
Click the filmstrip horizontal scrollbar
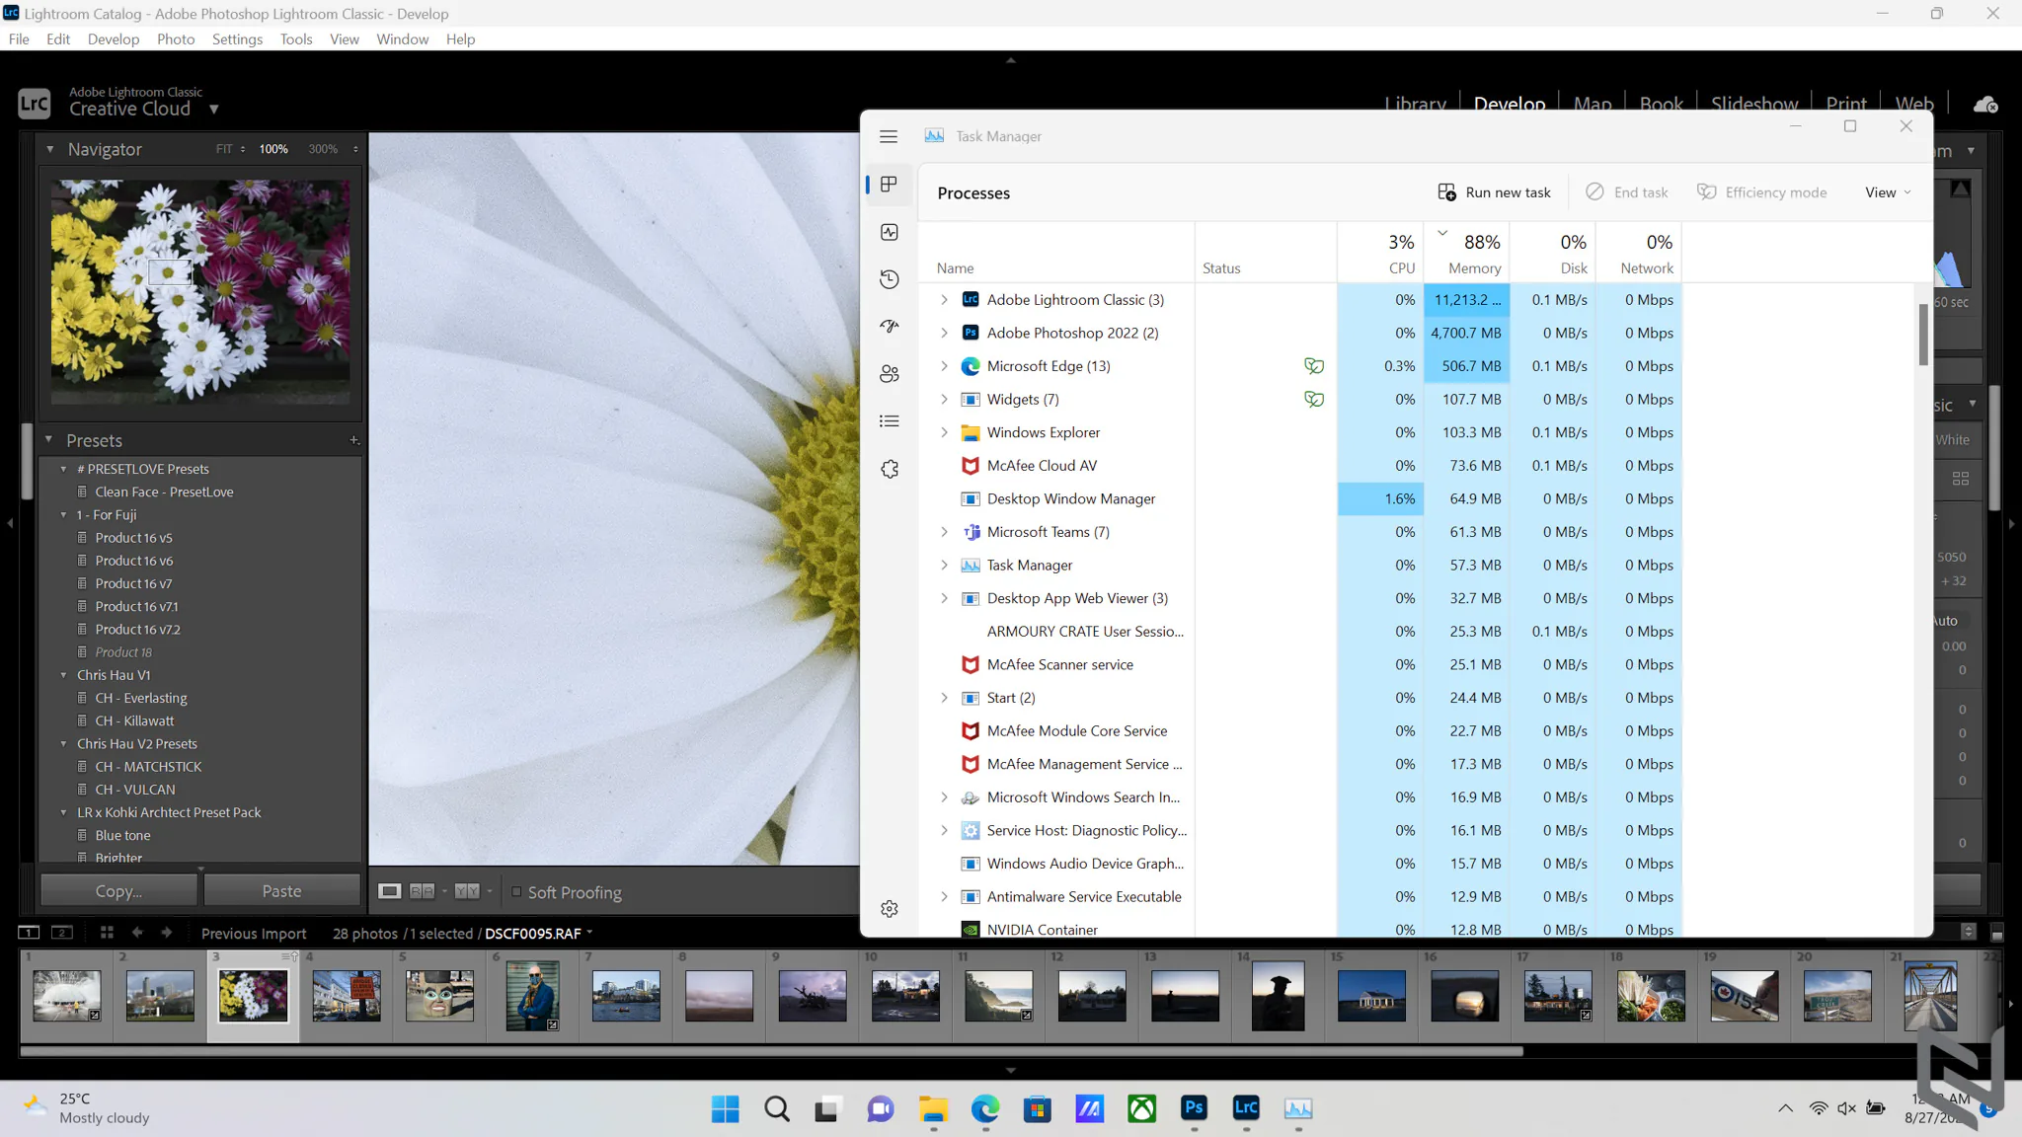pyautogui.click(x=771, y=1051)
